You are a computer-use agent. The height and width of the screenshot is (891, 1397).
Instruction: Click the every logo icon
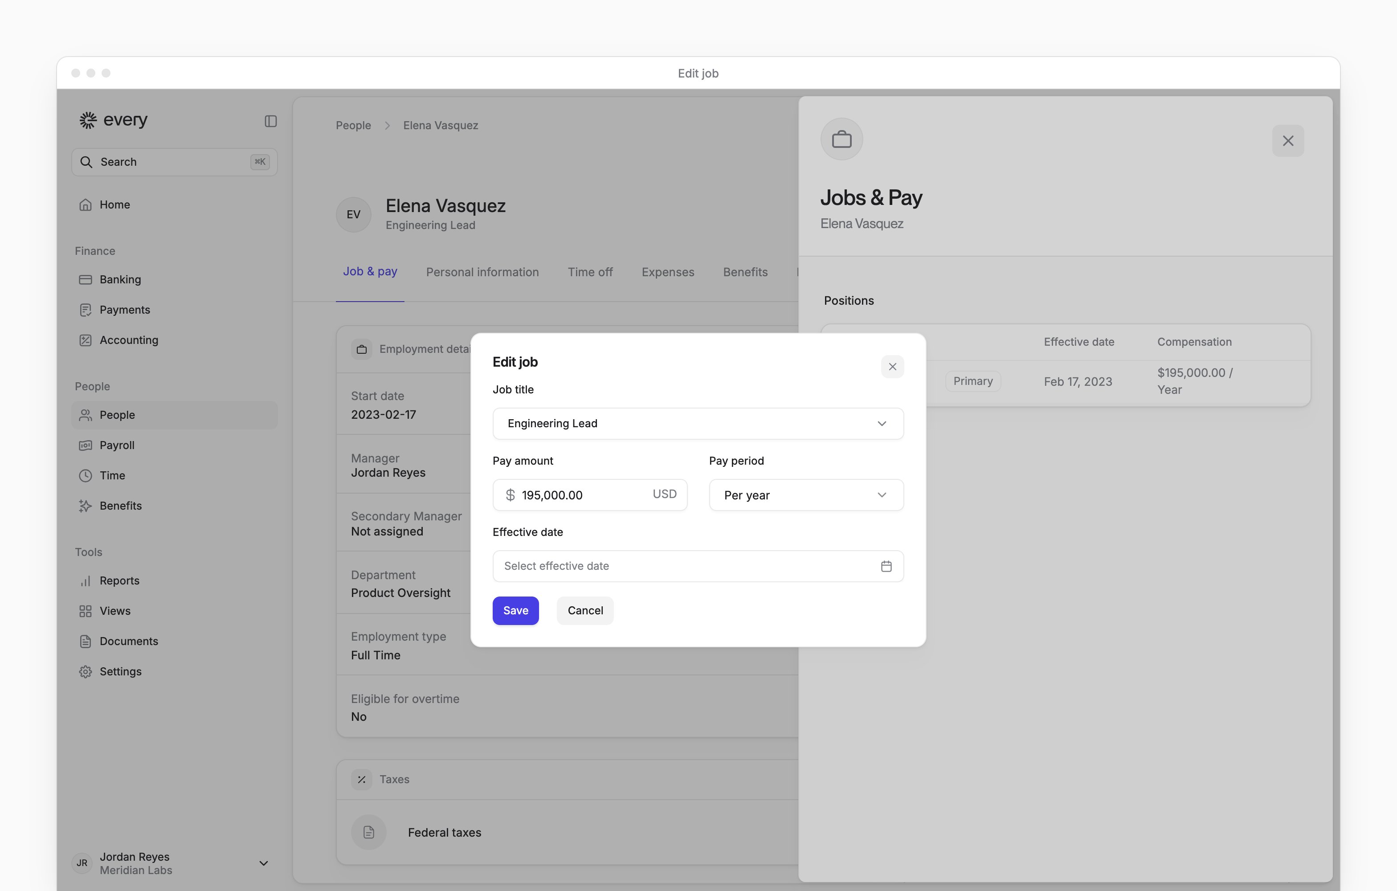coord(88,120)
